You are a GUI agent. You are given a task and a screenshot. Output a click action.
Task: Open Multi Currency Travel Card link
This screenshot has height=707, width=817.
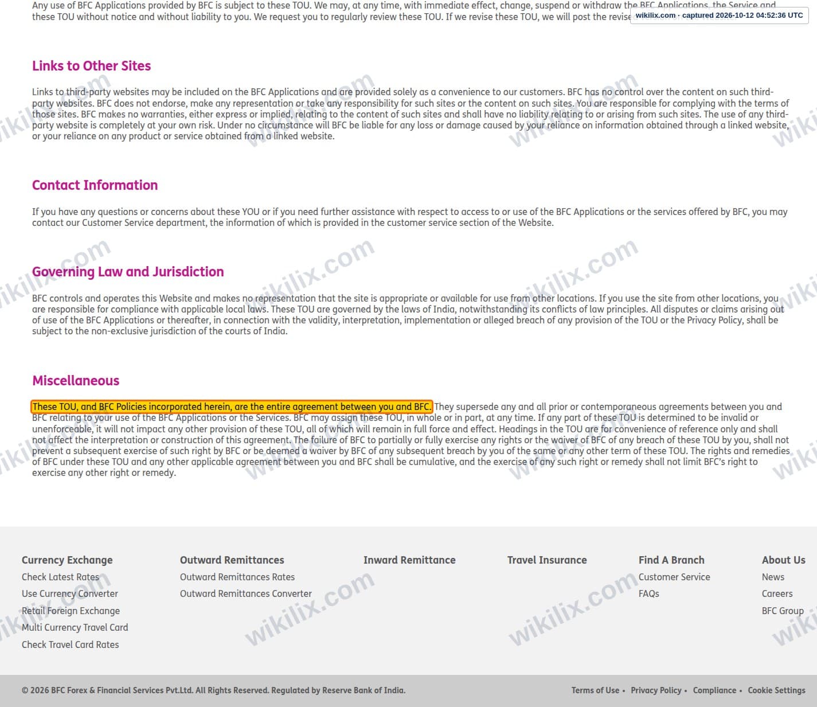[75, 627]
